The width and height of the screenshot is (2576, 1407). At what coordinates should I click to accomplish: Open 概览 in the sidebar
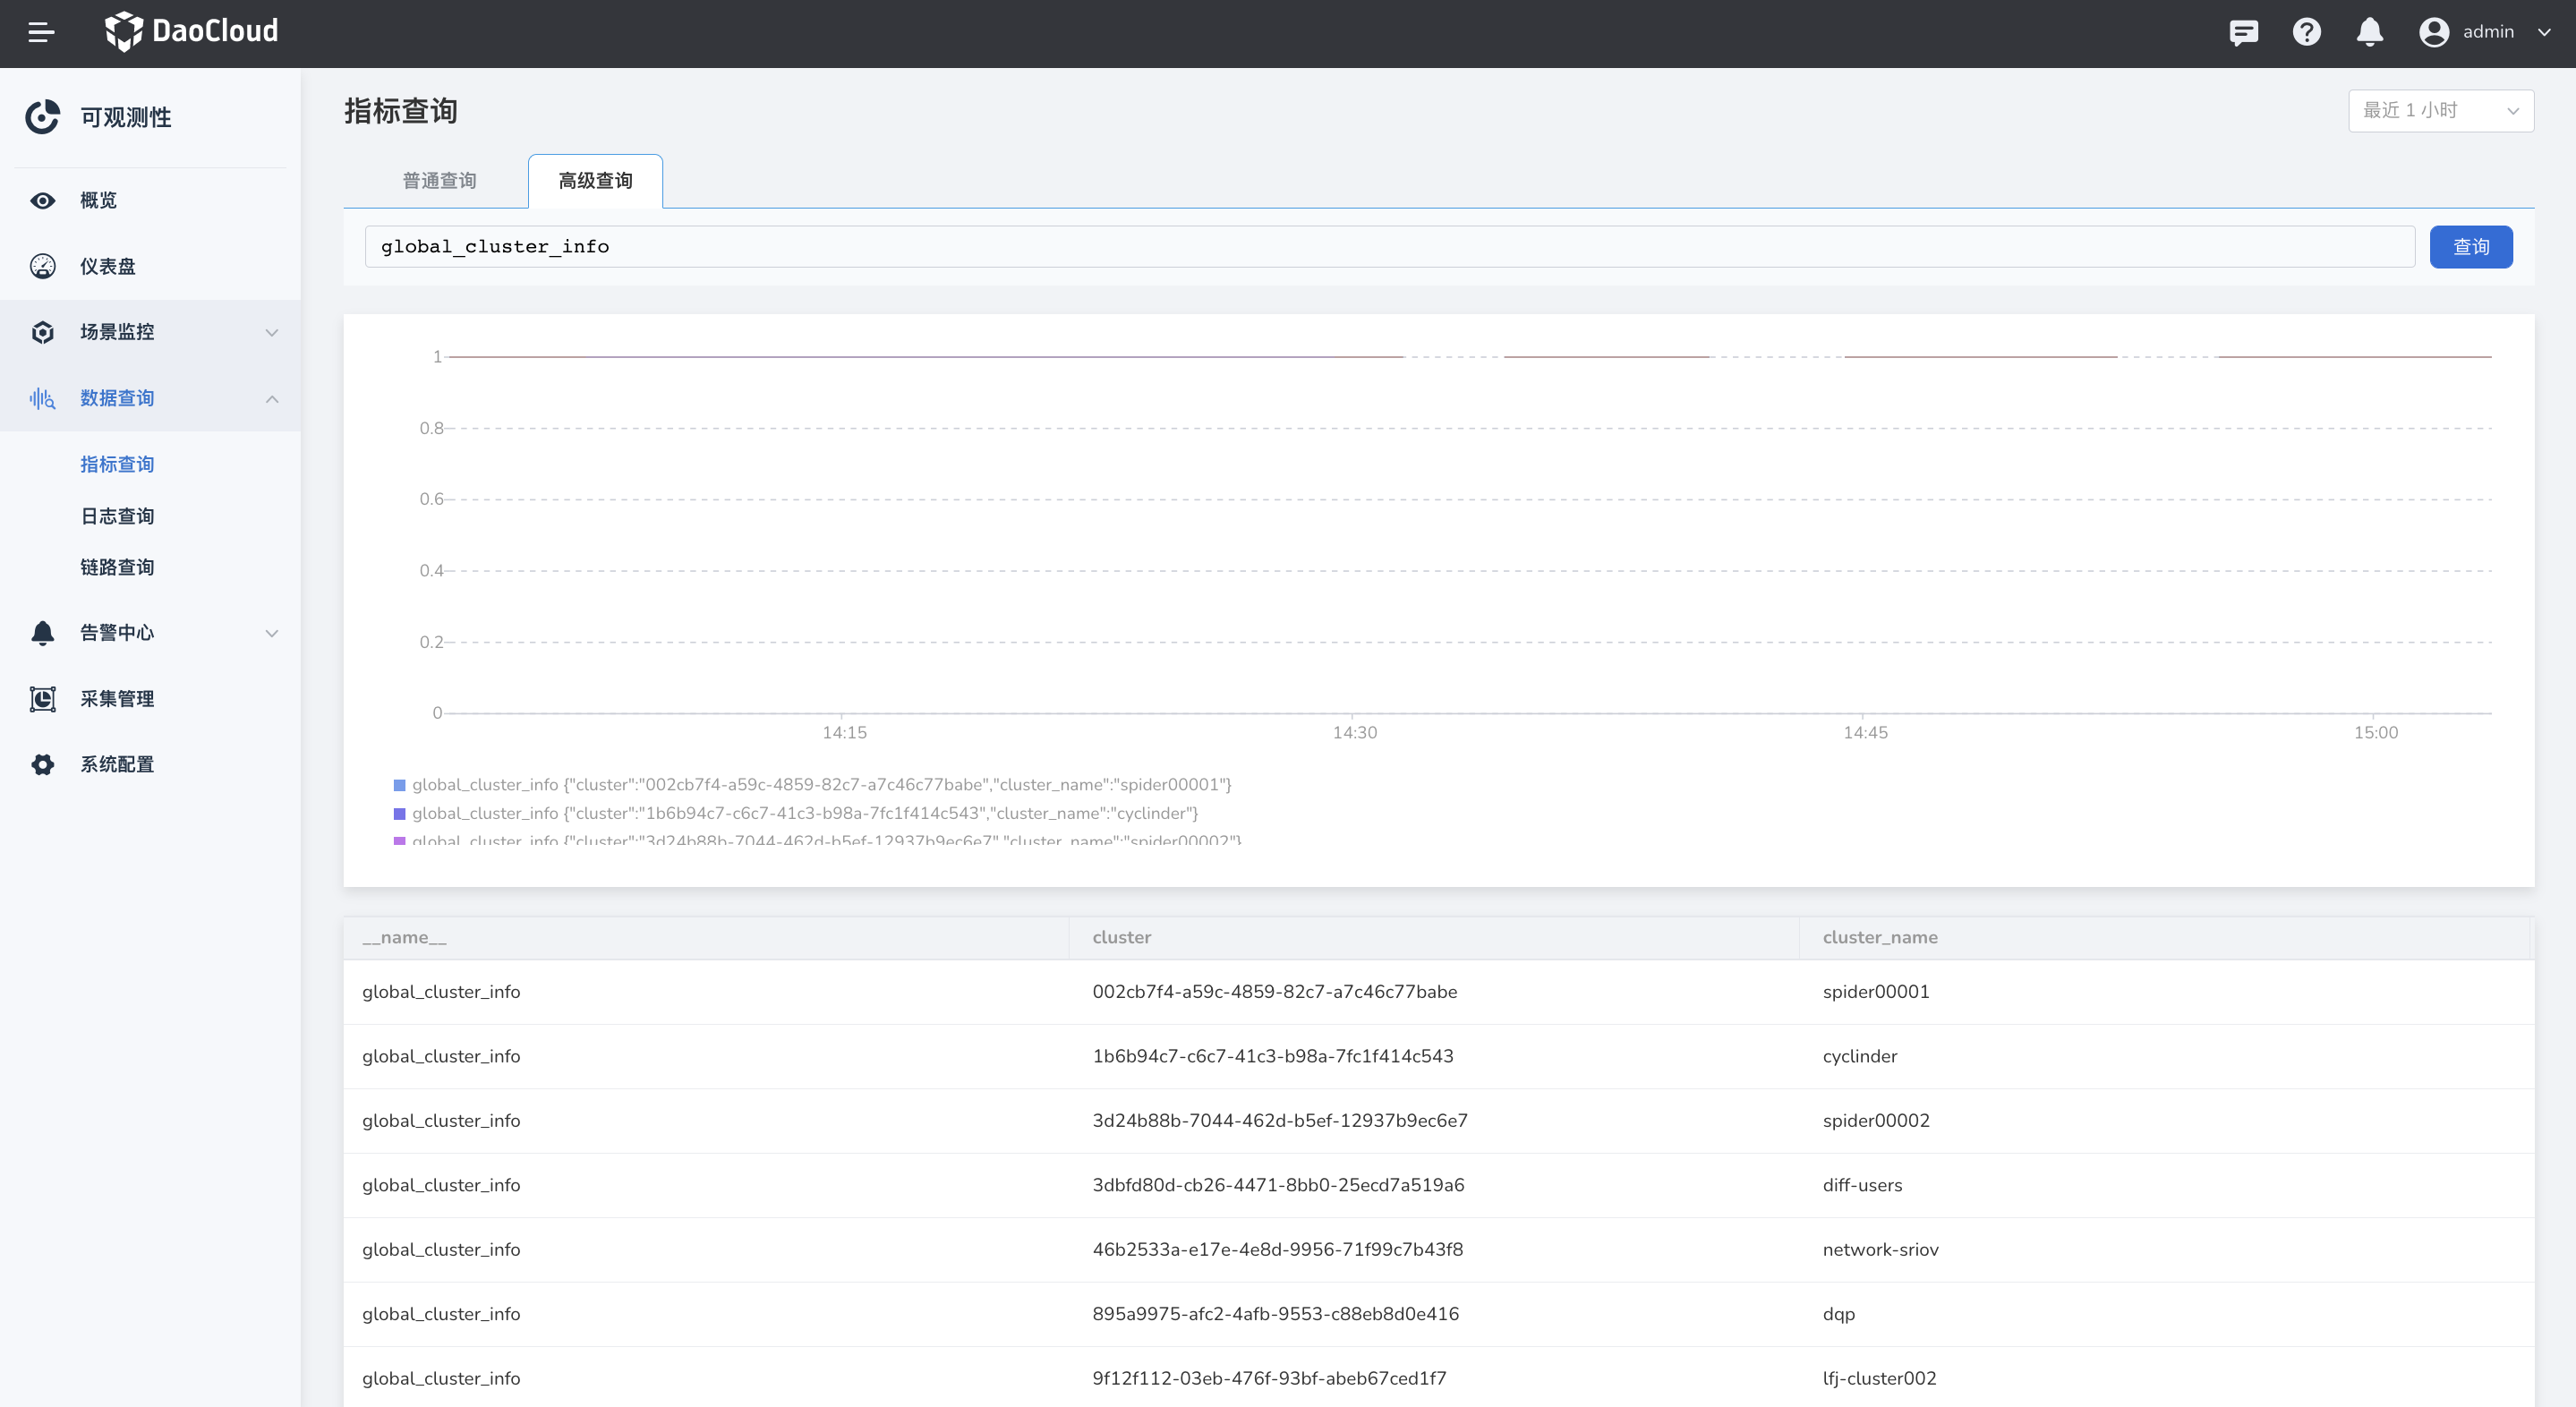(x=98, y=200)
